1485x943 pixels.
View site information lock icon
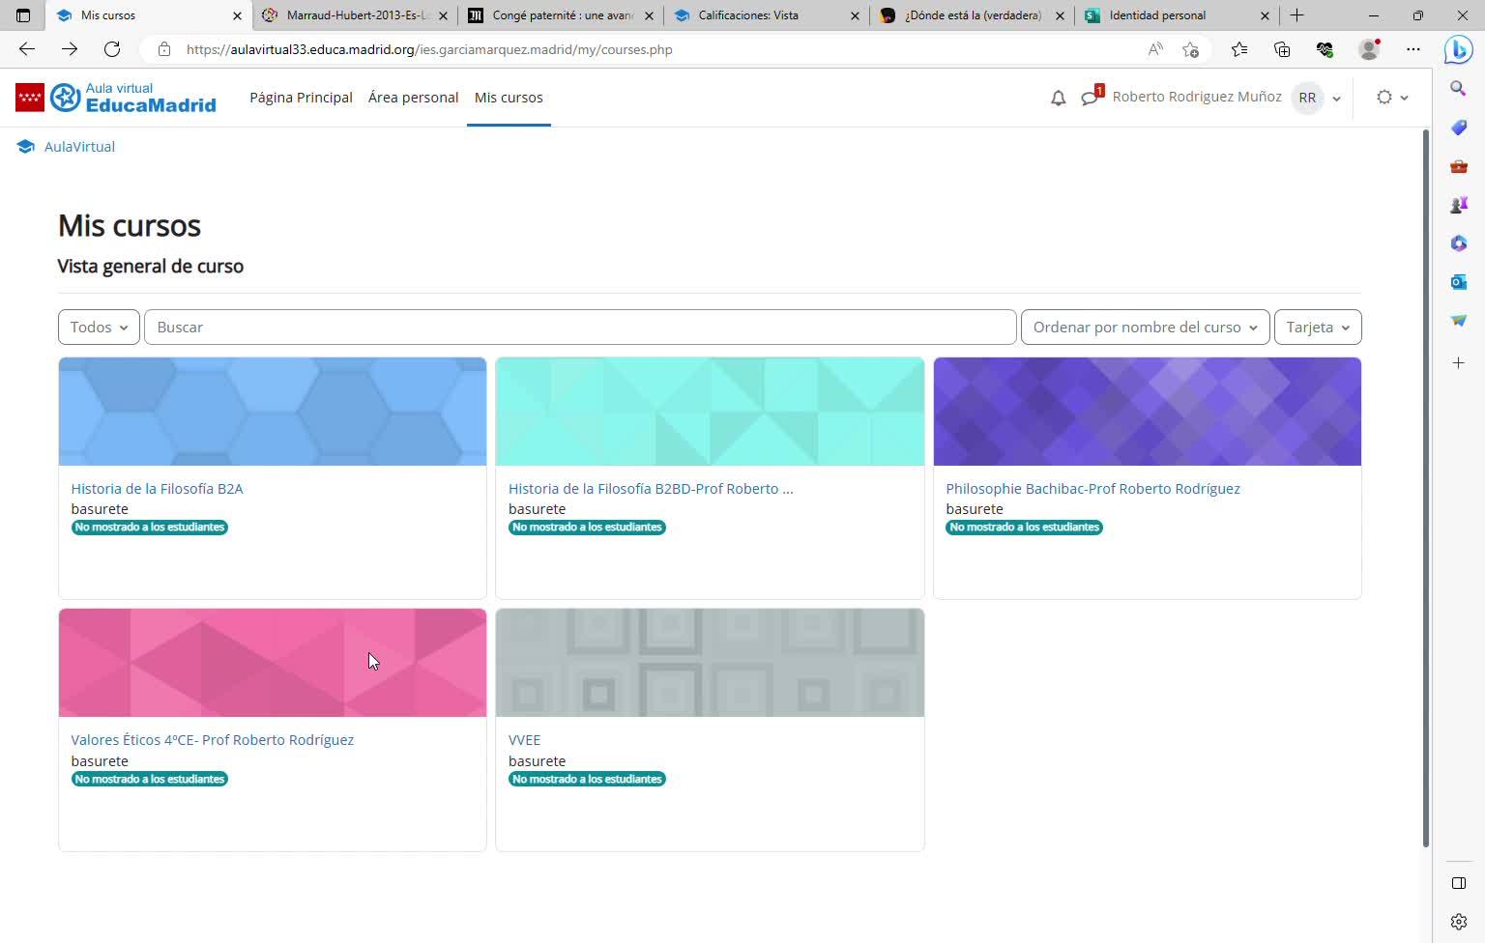pos(164,49)
